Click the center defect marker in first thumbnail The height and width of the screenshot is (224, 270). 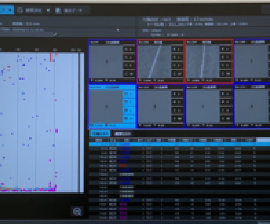(107, 61)
